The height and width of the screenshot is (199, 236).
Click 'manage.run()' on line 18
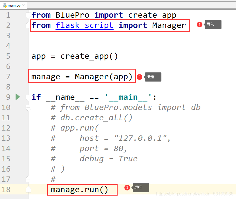79,190
